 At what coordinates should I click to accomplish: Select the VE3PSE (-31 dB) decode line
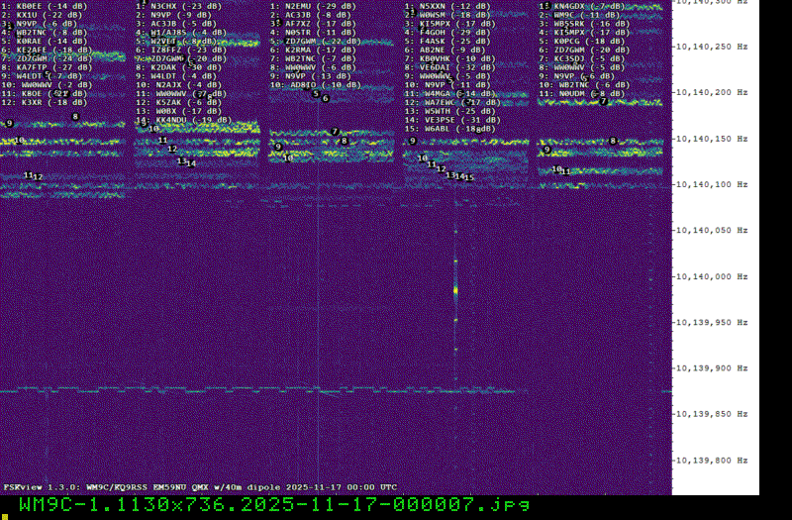coord(451,120)
